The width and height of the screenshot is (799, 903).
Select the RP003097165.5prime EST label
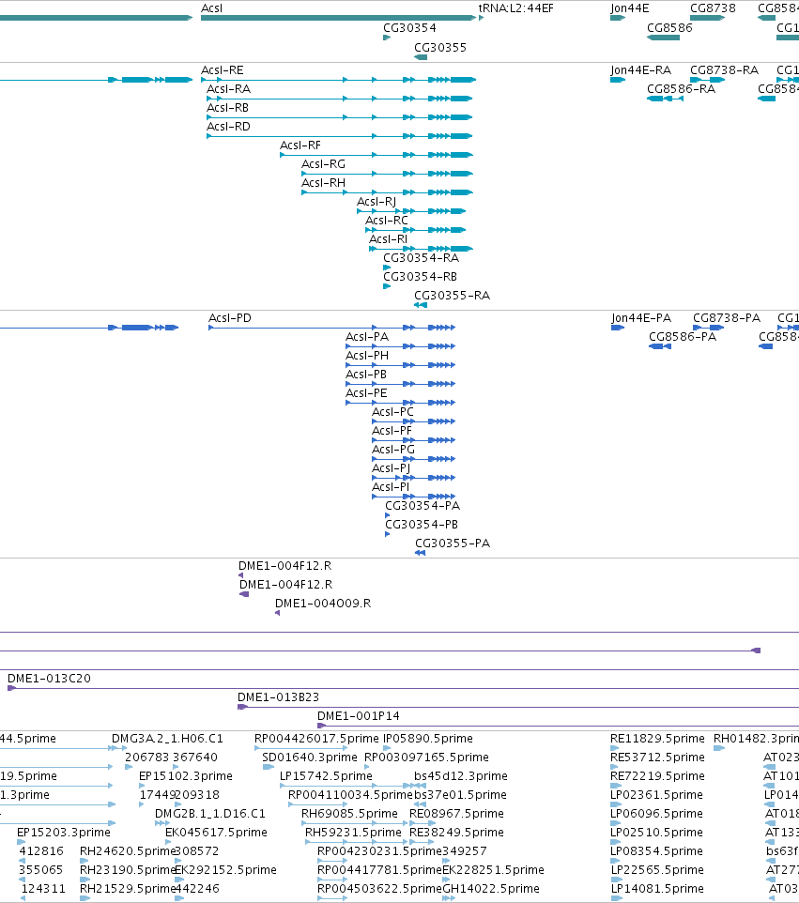click(427, 758)
